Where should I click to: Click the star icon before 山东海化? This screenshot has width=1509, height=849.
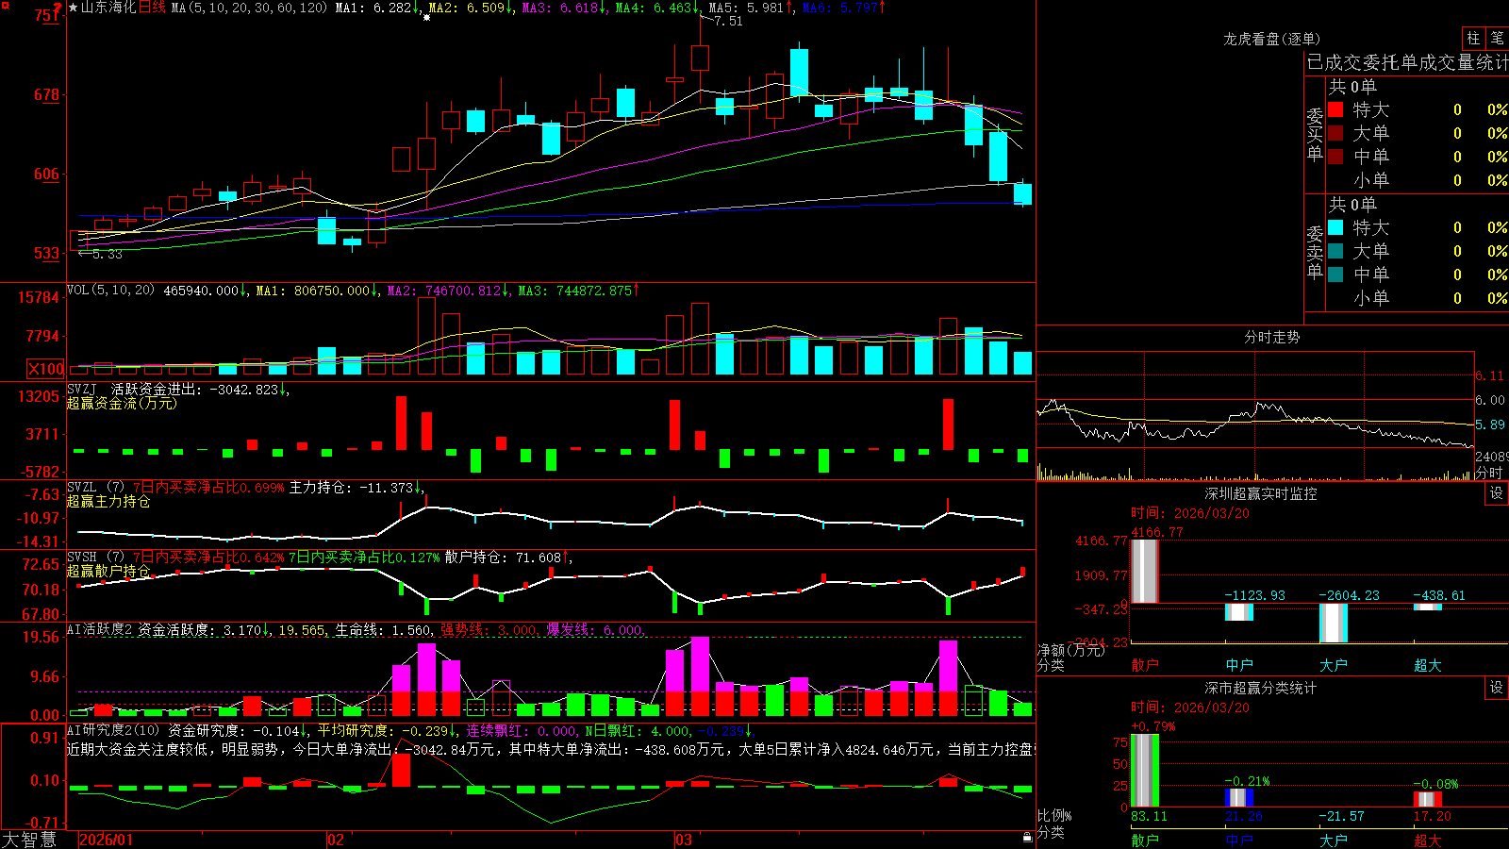(73, 8)
